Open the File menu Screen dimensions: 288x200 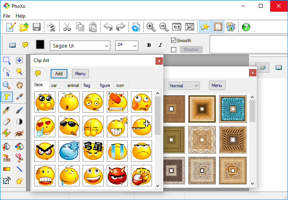click(x=7, y=16)
